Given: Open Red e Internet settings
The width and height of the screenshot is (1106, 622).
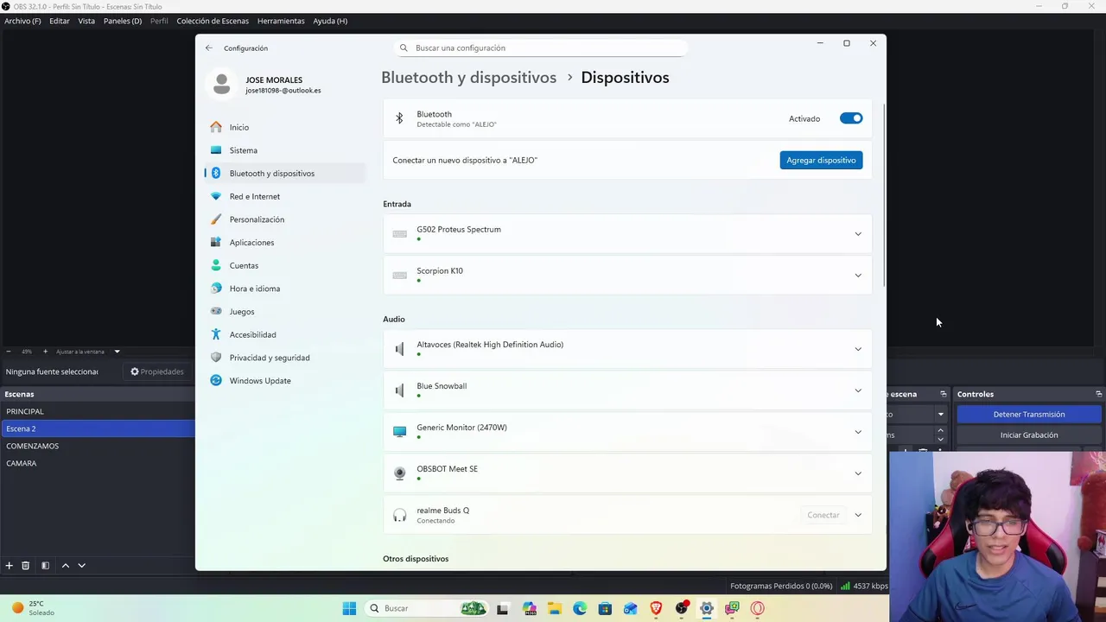Looking at the screenshot, I should click(x=285, y=196).
